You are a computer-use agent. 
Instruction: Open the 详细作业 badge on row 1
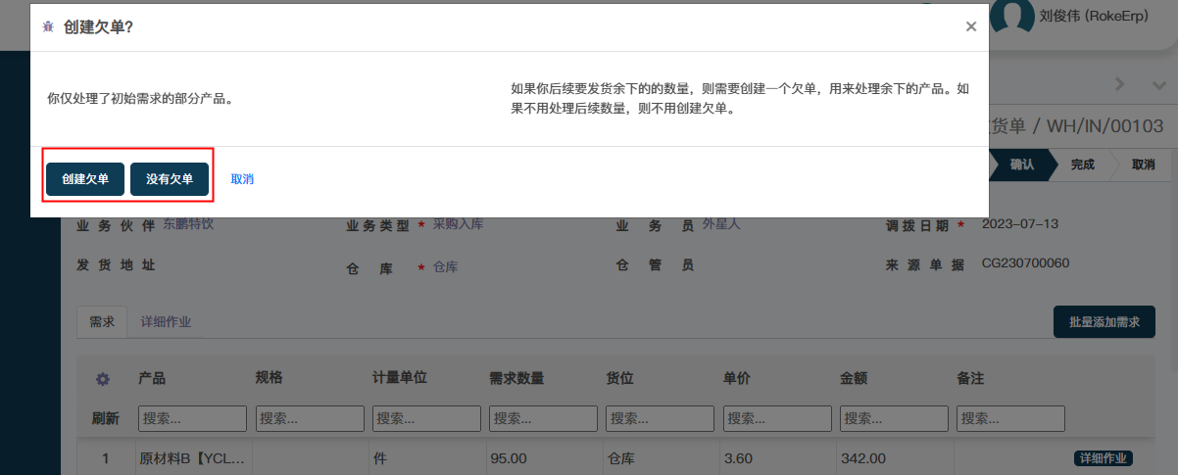pos(1104,458)
